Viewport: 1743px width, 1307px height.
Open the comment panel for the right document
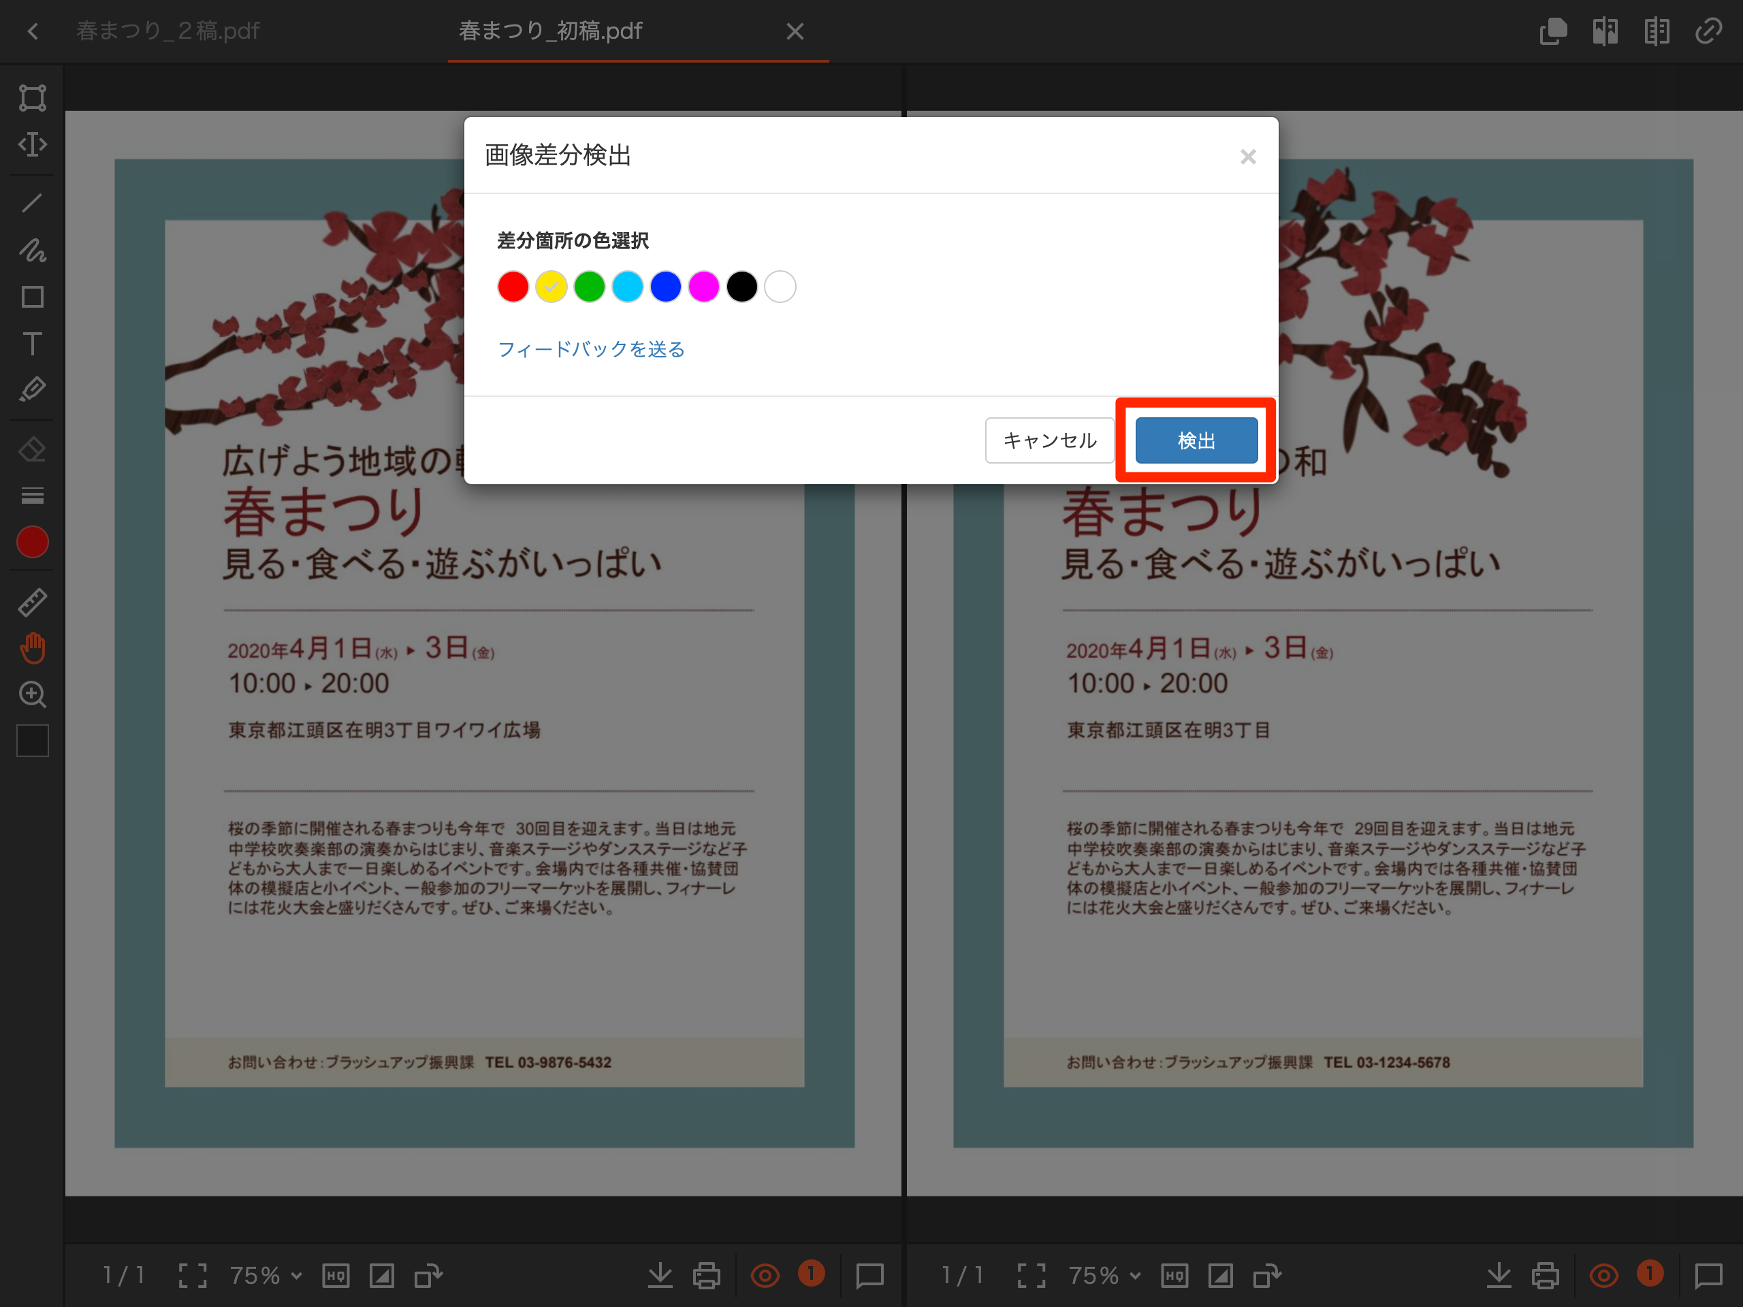1710,1276
